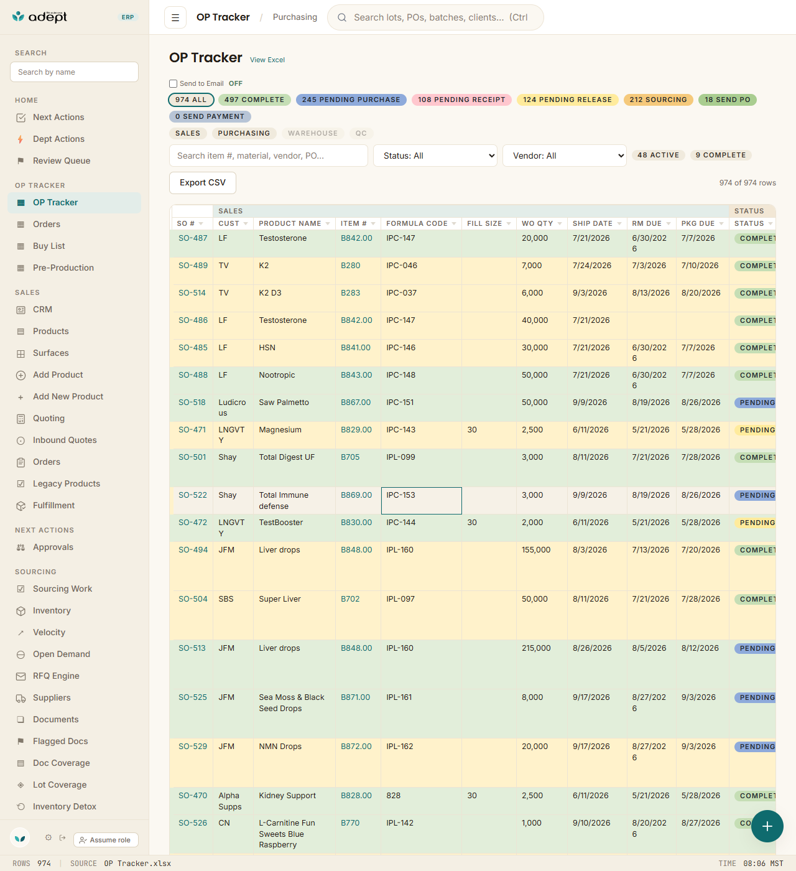Open Review Queue flag icon
The height and width of the screenshot is (871, 796).
21,161
